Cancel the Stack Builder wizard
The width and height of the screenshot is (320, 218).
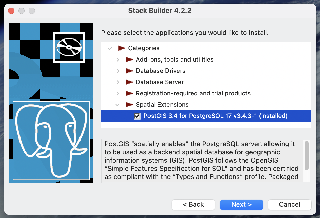click(x=290, y=204)
